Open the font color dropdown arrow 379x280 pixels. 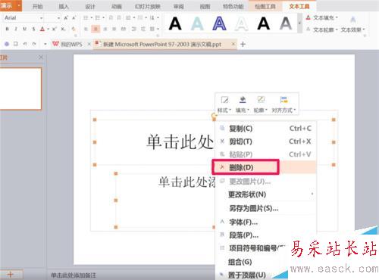[x=48, y=30]
